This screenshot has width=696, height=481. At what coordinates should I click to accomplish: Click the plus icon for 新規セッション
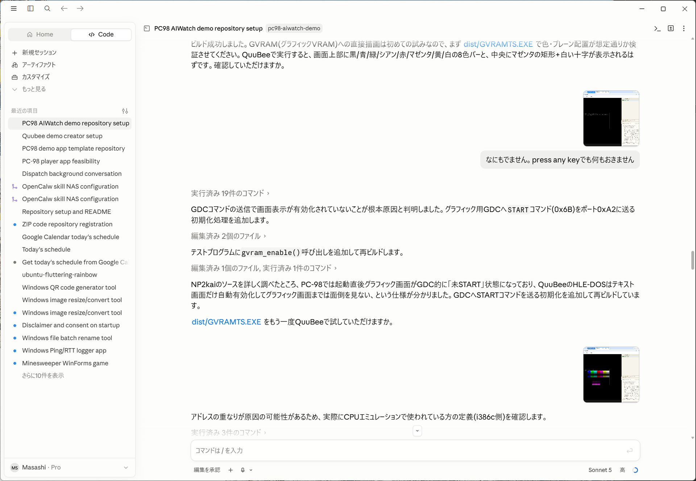click(x=14, y=53)
